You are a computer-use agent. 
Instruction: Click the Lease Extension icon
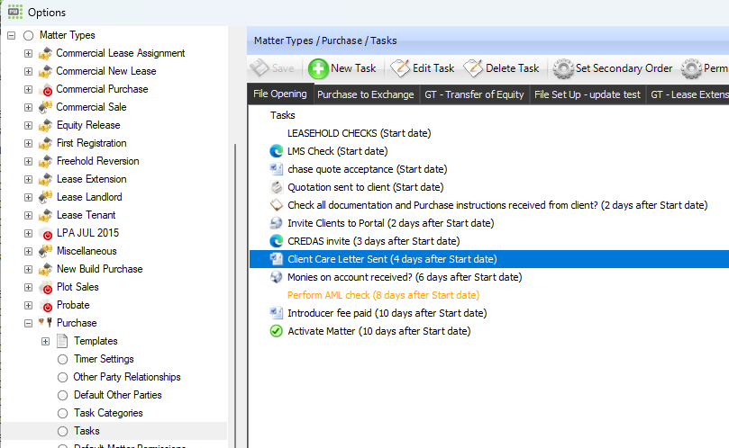(x=45, y=180)
